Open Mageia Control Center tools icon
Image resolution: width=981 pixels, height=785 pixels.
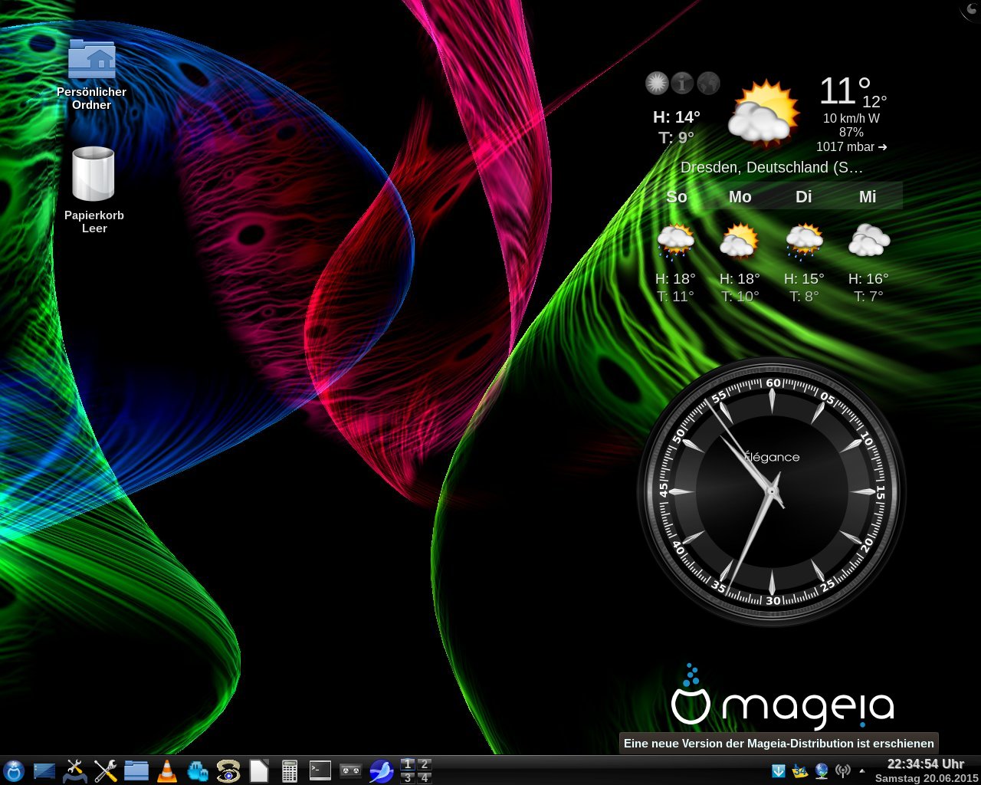click(x=74, y=770)
